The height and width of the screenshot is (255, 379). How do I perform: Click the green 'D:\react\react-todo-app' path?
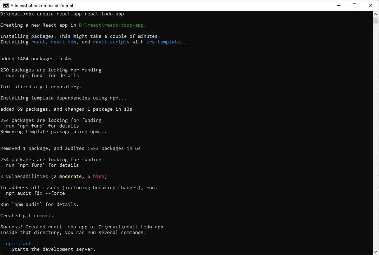point(112,25)
